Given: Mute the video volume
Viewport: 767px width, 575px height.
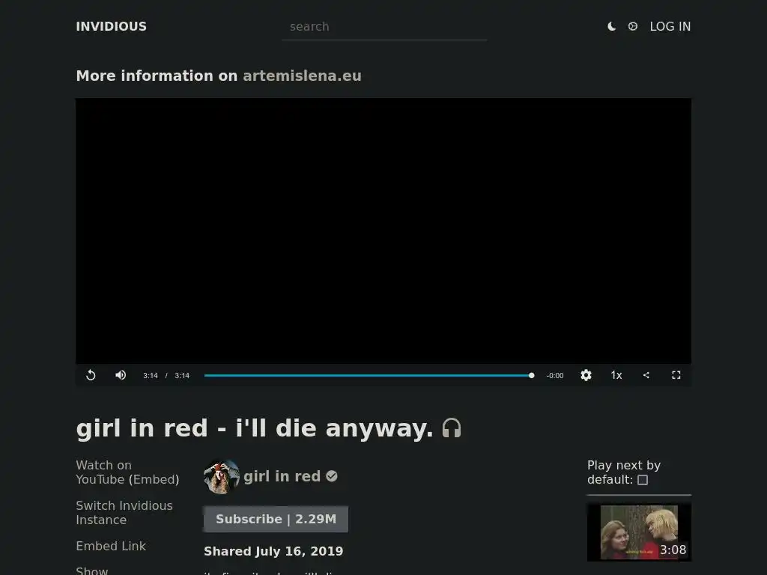Looking at the screenshot, I should point(121,375).
